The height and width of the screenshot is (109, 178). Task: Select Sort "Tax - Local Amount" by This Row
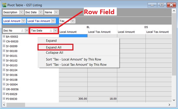73,59
